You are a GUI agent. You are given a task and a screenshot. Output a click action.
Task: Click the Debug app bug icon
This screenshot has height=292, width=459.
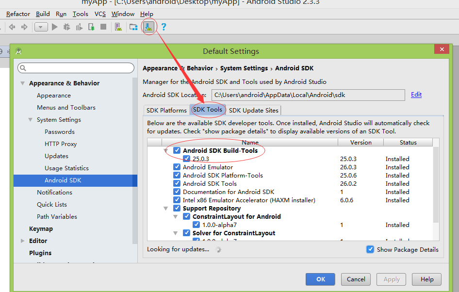67,27
